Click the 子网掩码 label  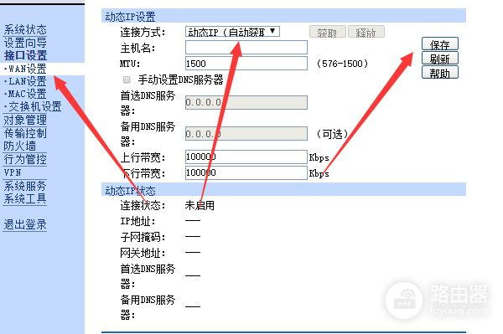(x=143, y=237)
